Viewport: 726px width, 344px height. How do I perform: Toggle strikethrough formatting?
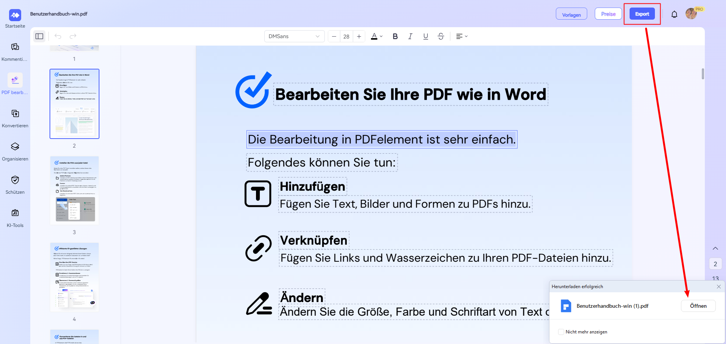click(441, 36)
